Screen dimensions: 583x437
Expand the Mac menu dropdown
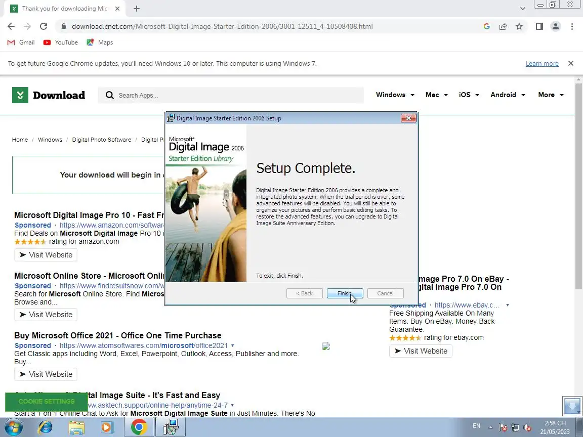coord(437,95)
